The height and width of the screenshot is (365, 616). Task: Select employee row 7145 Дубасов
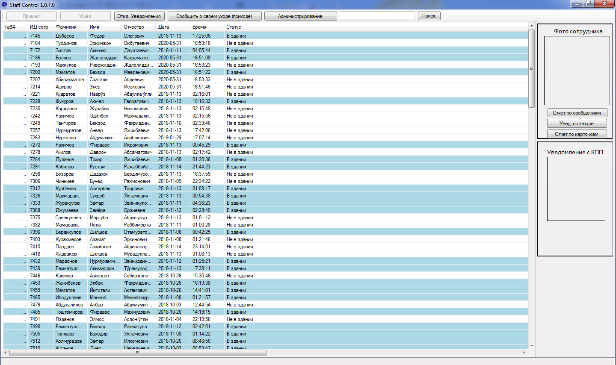(266, 36)
